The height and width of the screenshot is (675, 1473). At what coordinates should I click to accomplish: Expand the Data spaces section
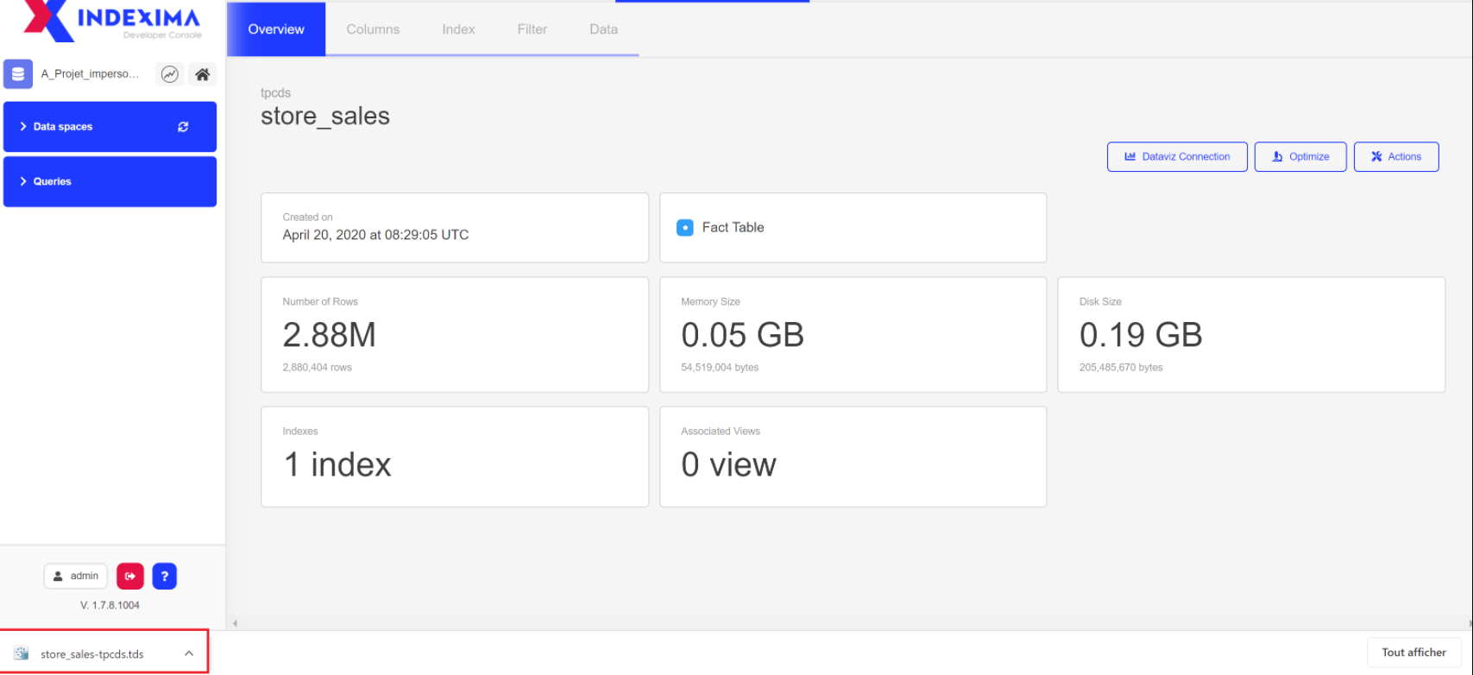pyautogui.click(x=110, y=127)
